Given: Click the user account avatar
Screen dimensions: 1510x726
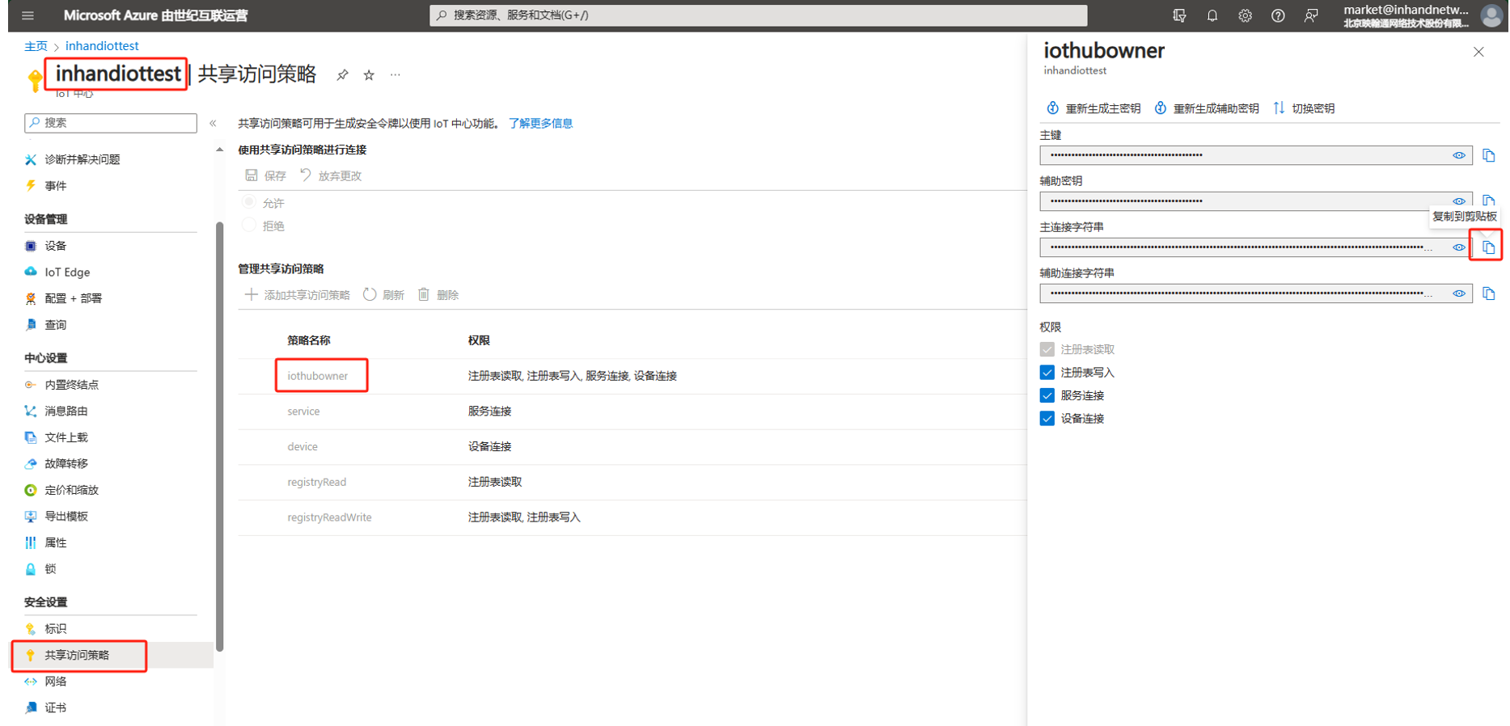Looking at the screenshot, I should (1491, 15).
